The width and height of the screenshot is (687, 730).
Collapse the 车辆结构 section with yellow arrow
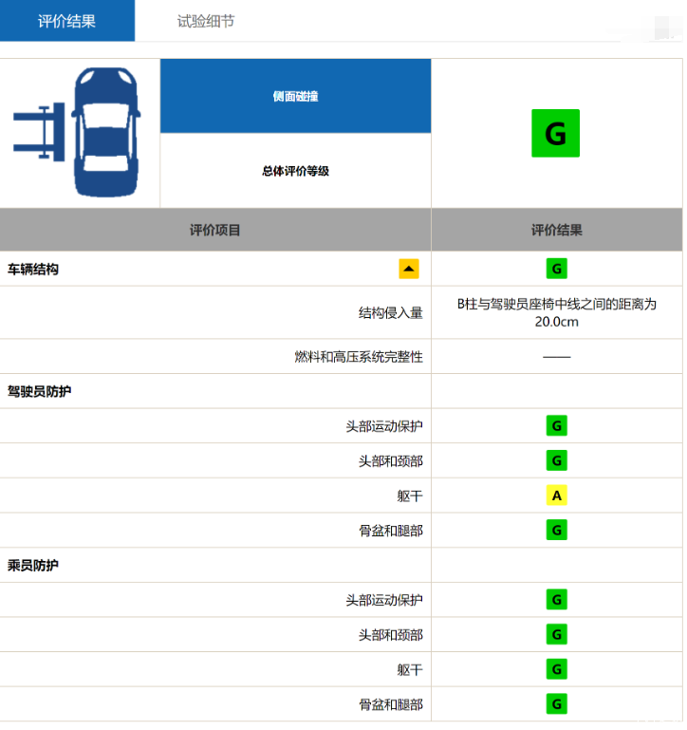point(409,269)
